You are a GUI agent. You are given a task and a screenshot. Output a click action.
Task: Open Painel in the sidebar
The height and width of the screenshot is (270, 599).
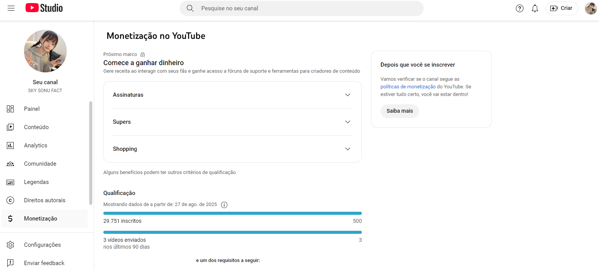click(44, 109)
